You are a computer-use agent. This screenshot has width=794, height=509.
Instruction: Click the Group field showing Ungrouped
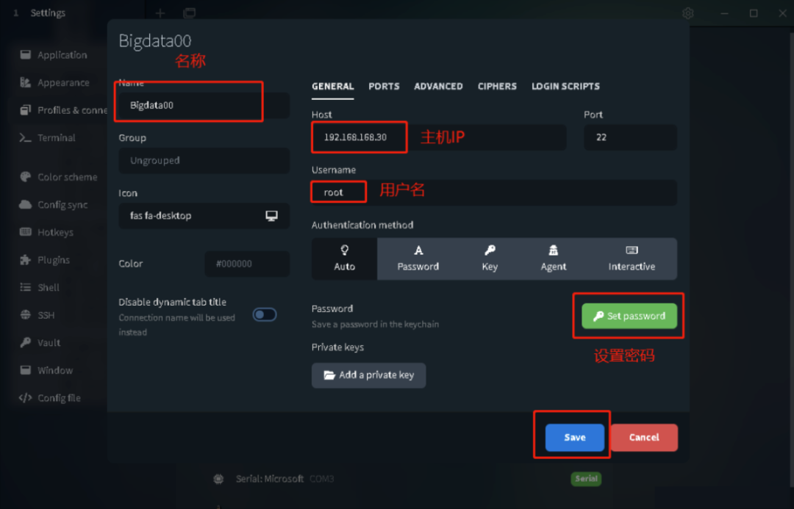[x=204, y=160]
